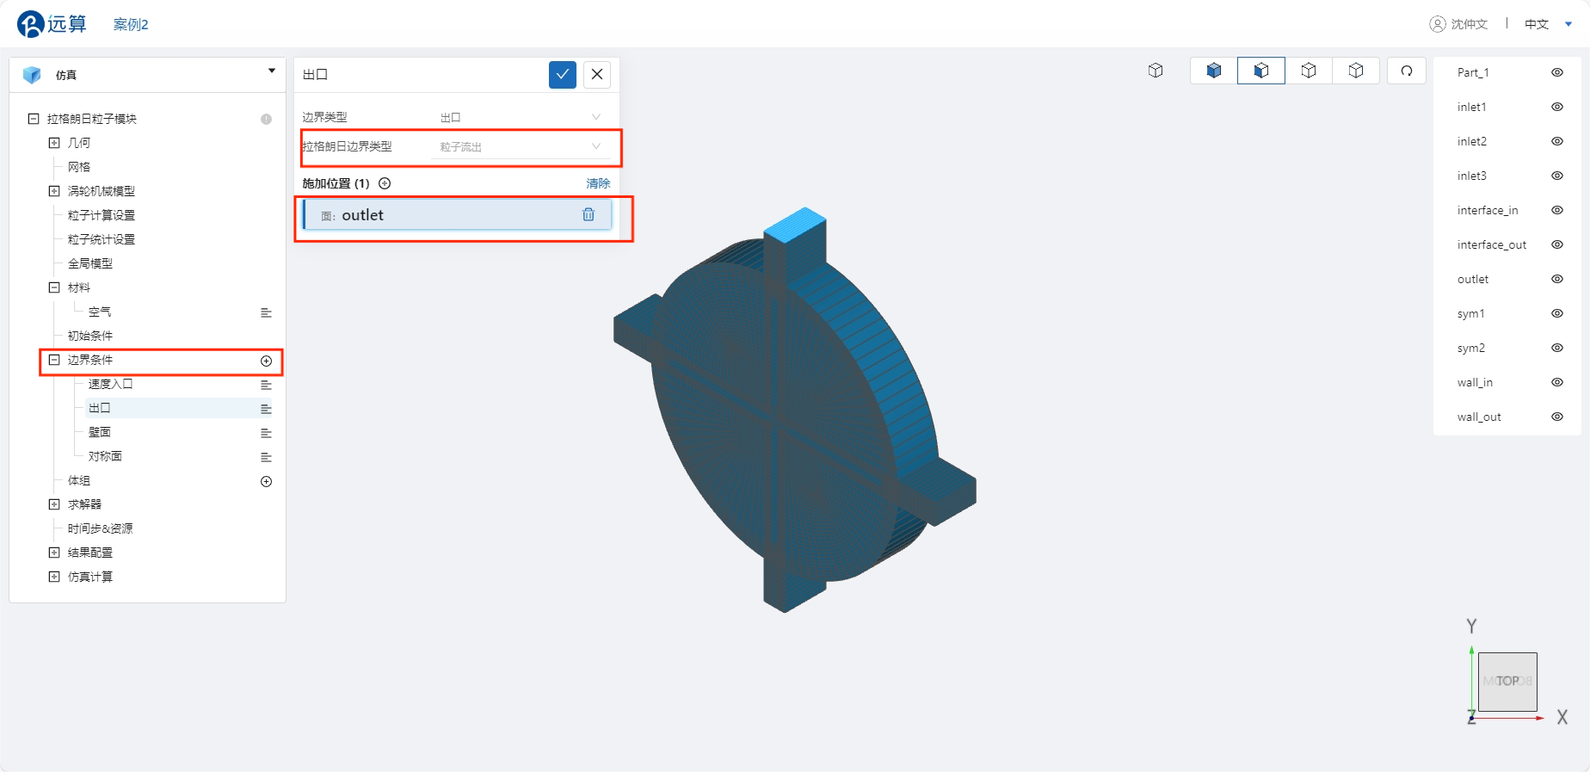
Task: Click the username 沈仲文
Action: (1470, 24)
